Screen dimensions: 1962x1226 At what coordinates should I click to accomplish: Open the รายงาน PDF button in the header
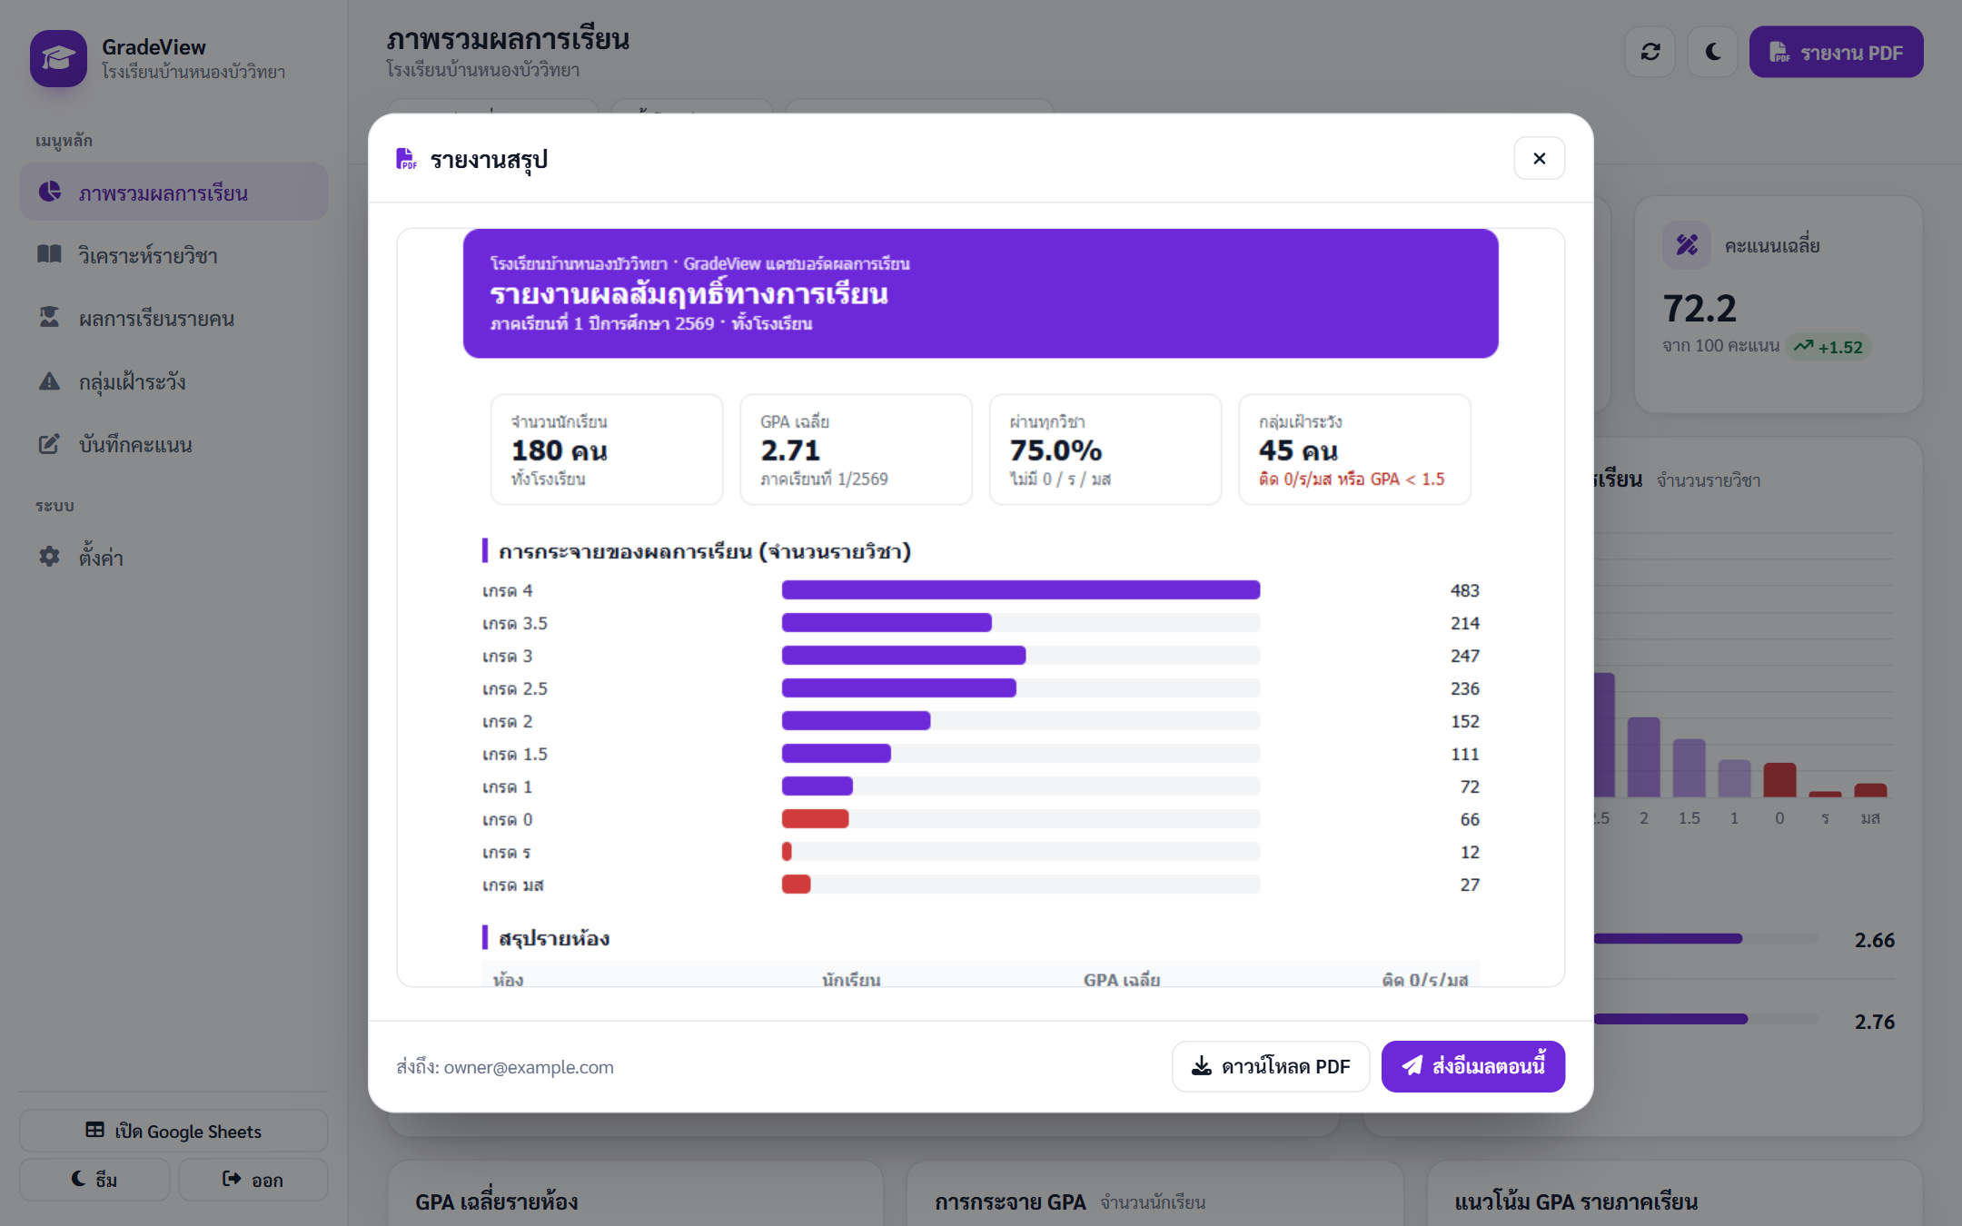click(x=1836, y=52)
